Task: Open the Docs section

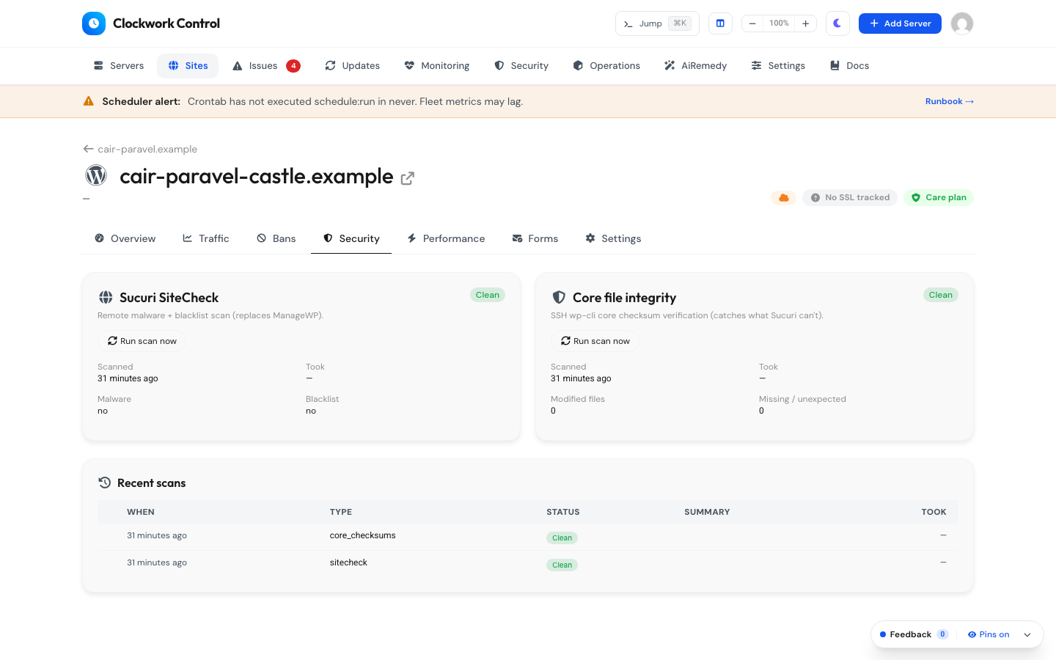Action: click(x=849, y=66)
